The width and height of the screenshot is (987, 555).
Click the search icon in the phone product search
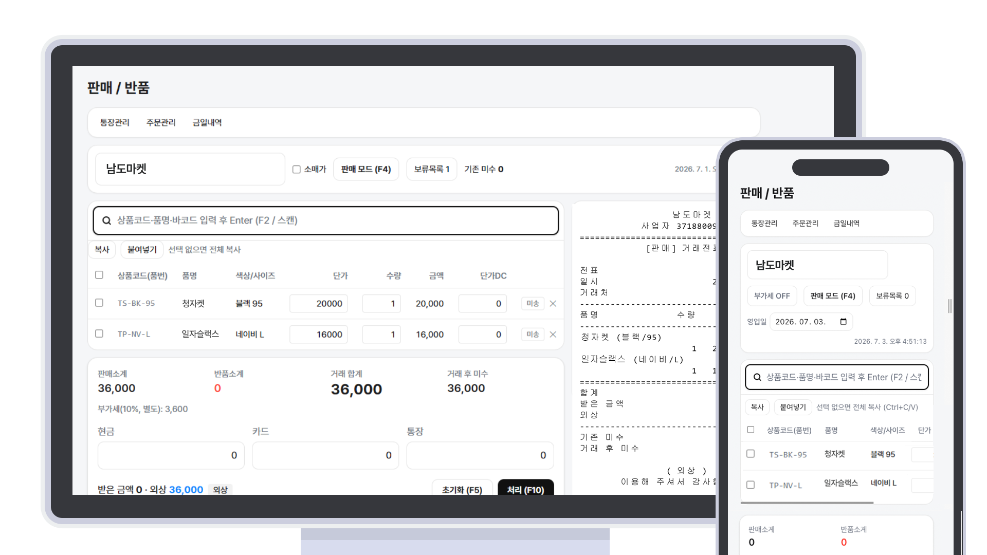pos(757,377)
